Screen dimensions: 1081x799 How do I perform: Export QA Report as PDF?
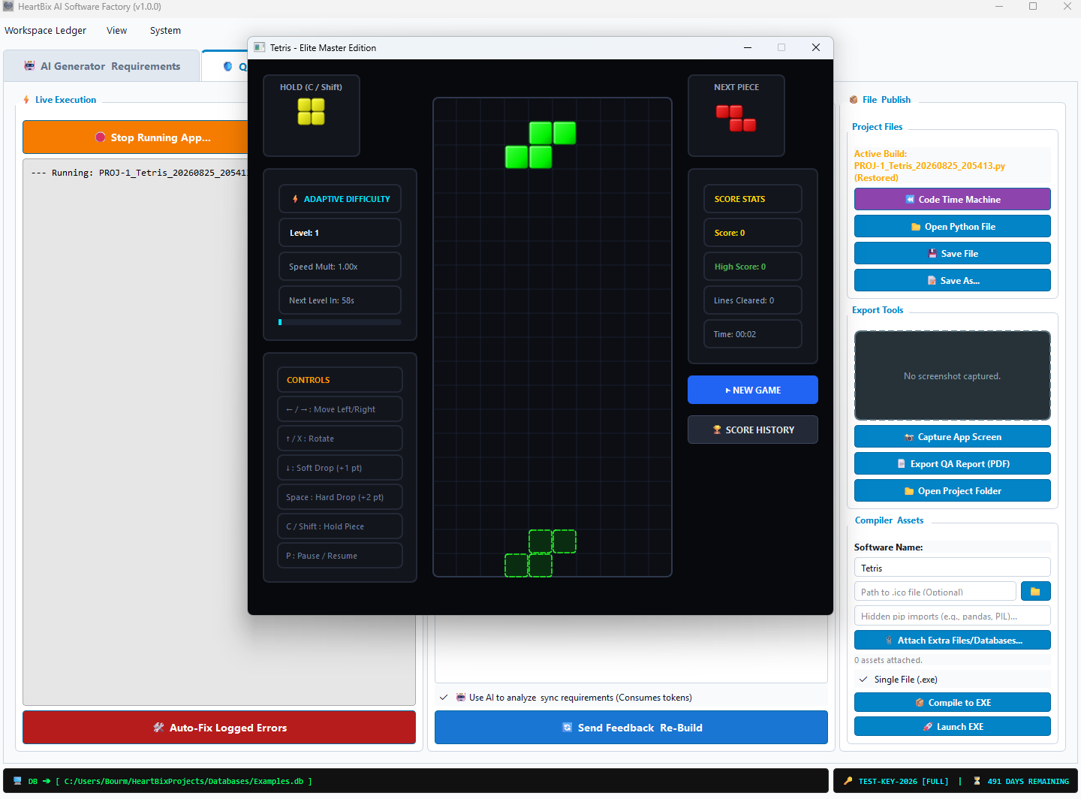tap(953, 464)
